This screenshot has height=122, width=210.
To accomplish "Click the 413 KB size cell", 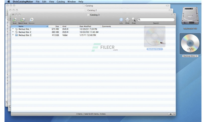I will [x=55, y=35].
